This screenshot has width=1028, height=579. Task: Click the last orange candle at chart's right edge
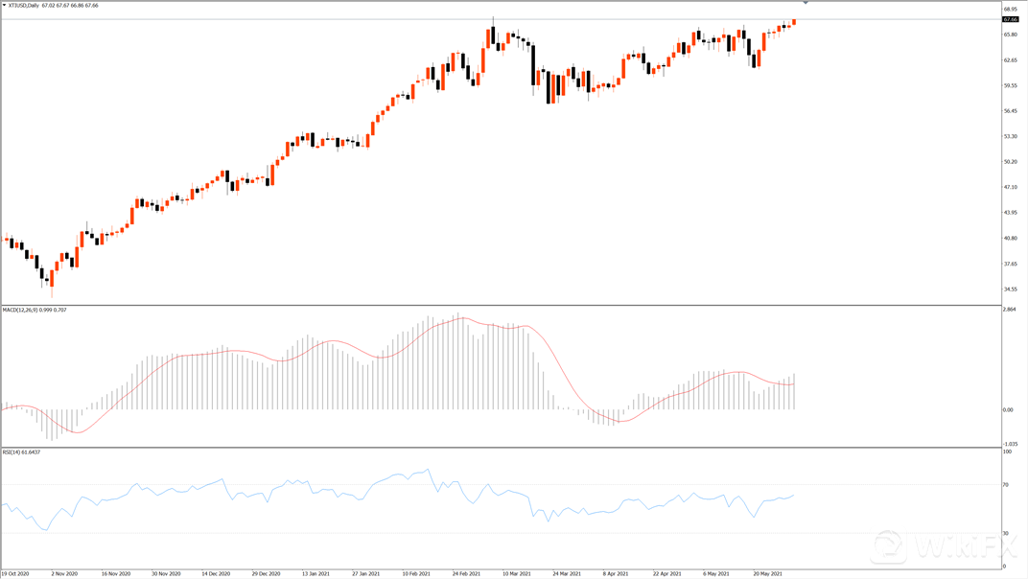click(x=794, y=21)
